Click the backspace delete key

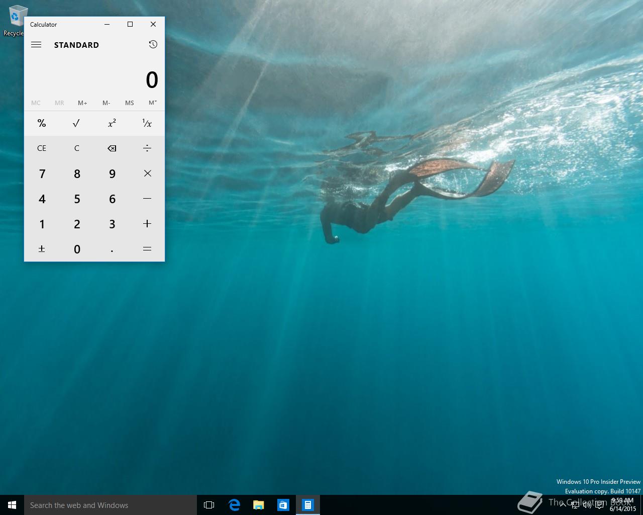coord(112,148)
